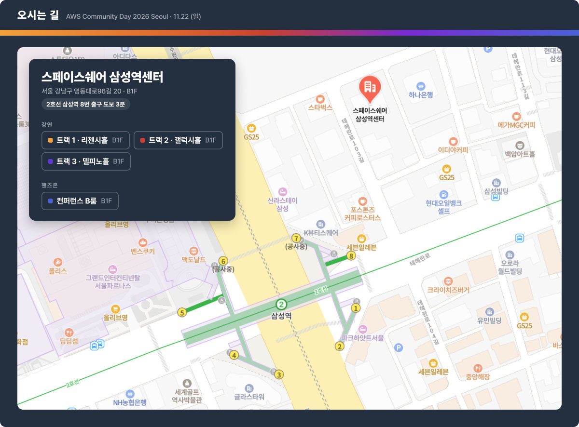The width and height of the screenshot is (579, 427).
Task: Click the 현대오일뱅크 셀프 label
Action: pos(443,207)
